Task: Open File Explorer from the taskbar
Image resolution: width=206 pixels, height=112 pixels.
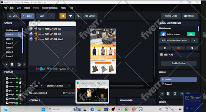Action: [x=99, y=109]
